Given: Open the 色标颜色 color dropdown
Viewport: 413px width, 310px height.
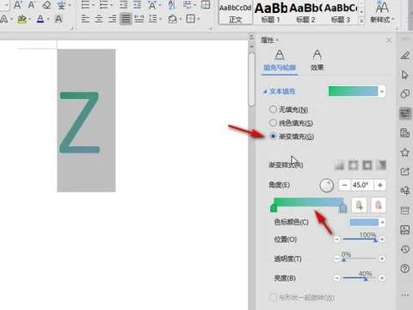Looking at the screenshot, I should (383, 222).
